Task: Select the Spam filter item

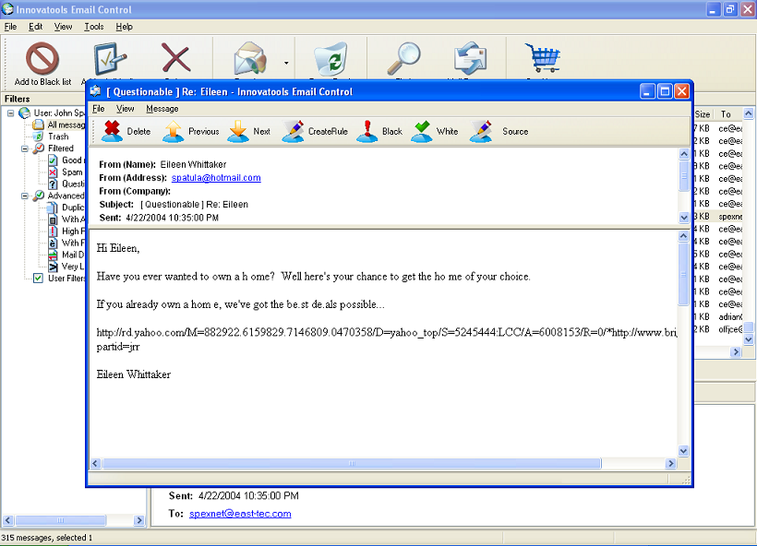Action: pyautogui.click(x=72, y=172)
